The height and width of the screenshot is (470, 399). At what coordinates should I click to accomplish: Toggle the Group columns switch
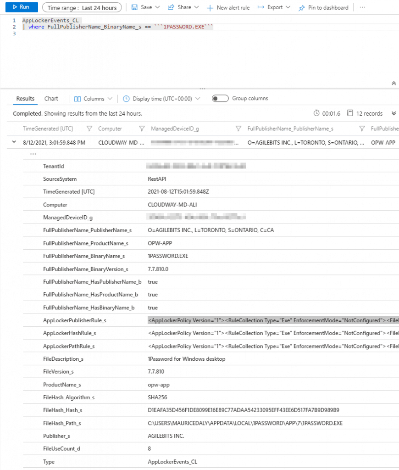[x=220, y=98]
